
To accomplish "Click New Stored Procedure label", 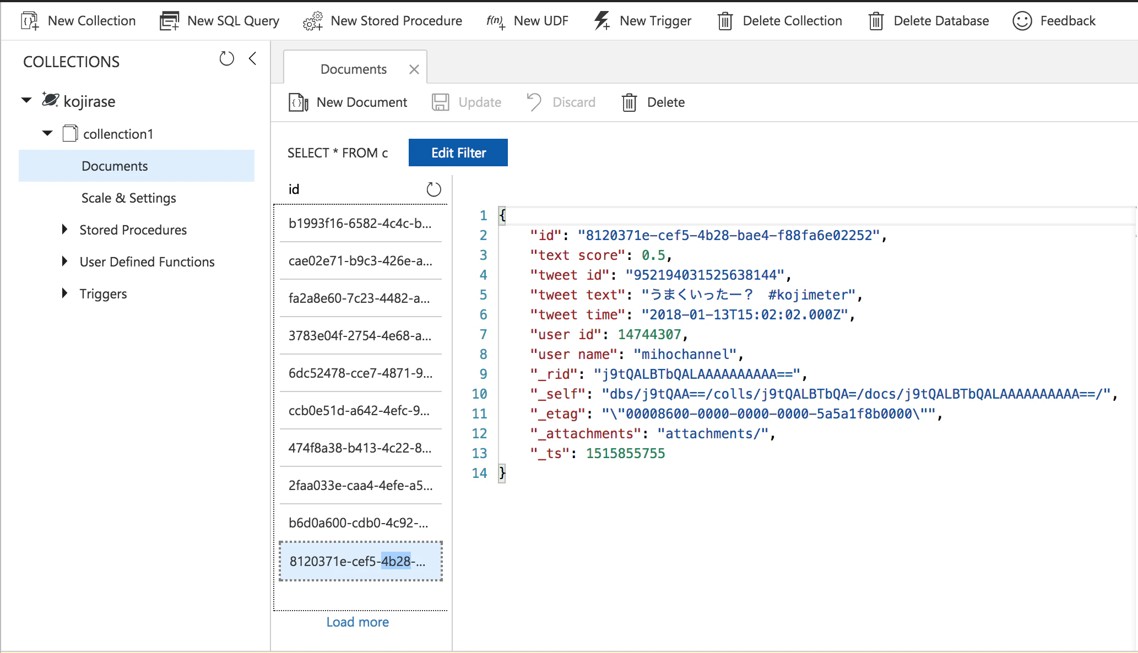I will [397, 21].
